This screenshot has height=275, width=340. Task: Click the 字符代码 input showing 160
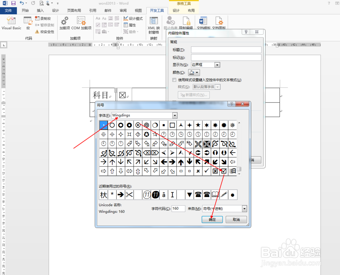(178, 209)
